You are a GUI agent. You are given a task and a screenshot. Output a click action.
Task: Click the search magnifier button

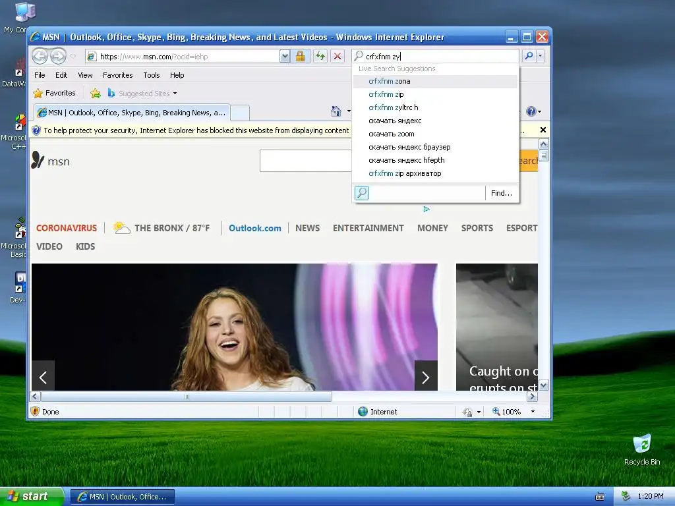tap(529, 56)
